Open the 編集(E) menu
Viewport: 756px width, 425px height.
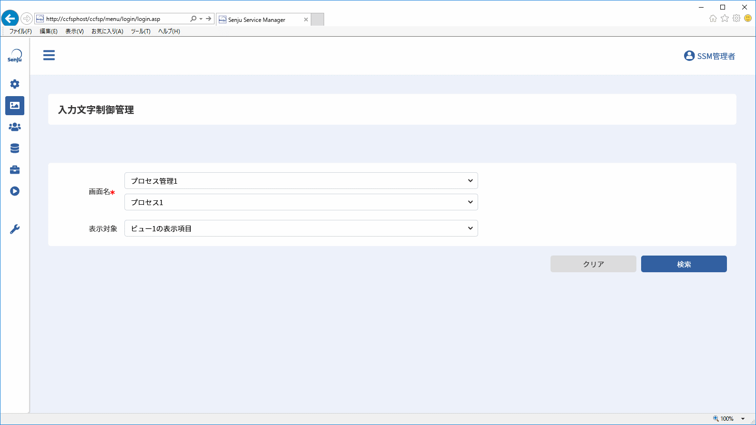tap(49, 31)
